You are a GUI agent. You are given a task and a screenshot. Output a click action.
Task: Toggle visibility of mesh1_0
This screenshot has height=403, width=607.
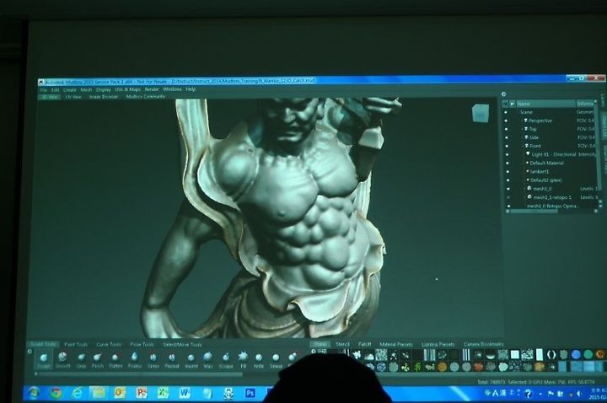coord(508,189)
